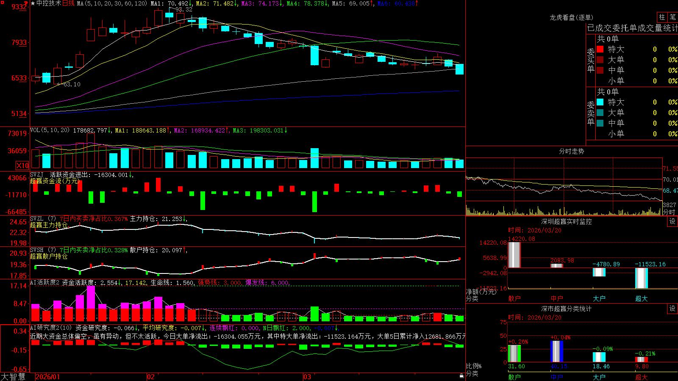Click the 深市超赢分类统计 panel title
This screenshot has width=678, height=381.
(x=567, y=309)
